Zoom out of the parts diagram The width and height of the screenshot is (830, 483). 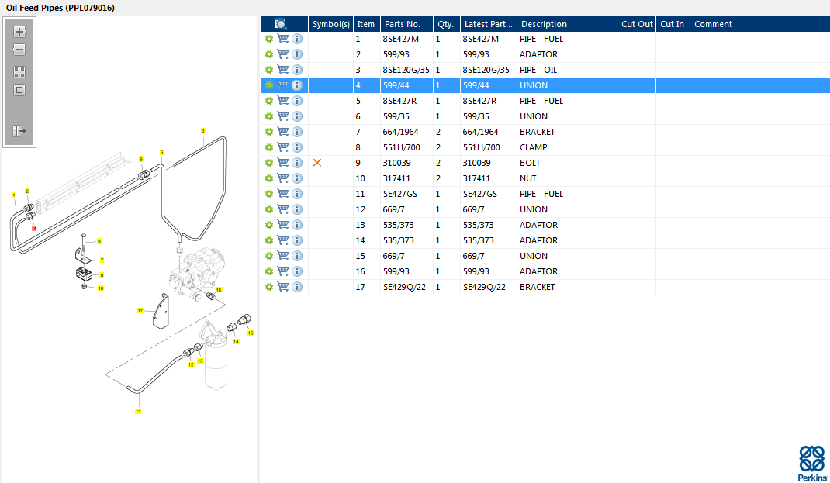pyautogui.click(x=19, y=50)
